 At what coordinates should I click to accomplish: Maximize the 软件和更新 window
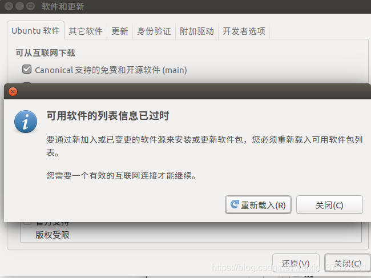[x=30, y=6]
